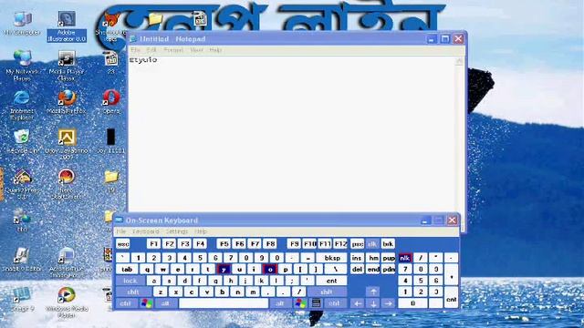Click the bksp key
Screen dimensions: 584x328
pyautogui.click(x=332, y=258)
